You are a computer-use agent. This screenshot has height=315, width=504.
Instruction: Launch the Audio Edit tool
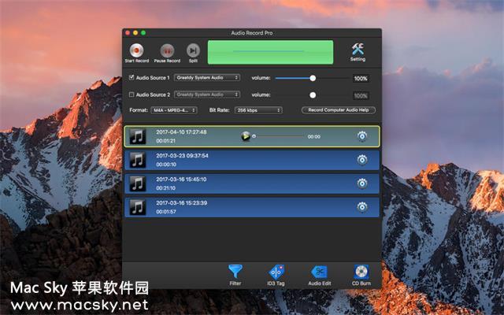(x=320, y=272)
